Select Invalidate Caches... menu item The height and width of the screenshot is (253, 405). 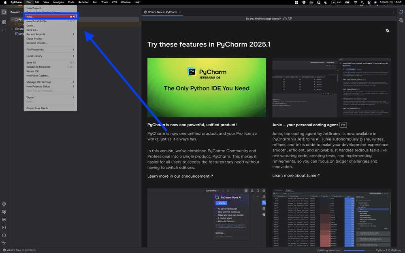(50, 76)
